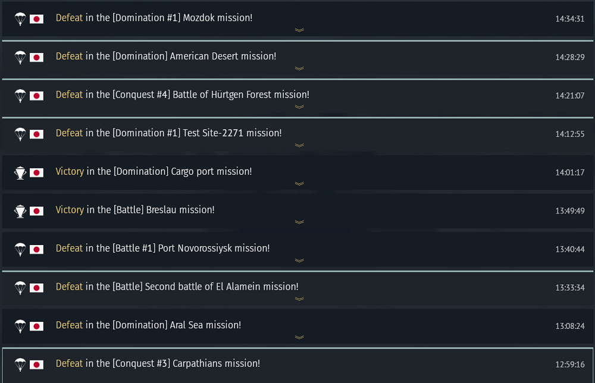Click parachute icon on Hürtgen Forest entry
Viewport: 595px width, 383px height.
pyautogui.click(x=20, y=96)
